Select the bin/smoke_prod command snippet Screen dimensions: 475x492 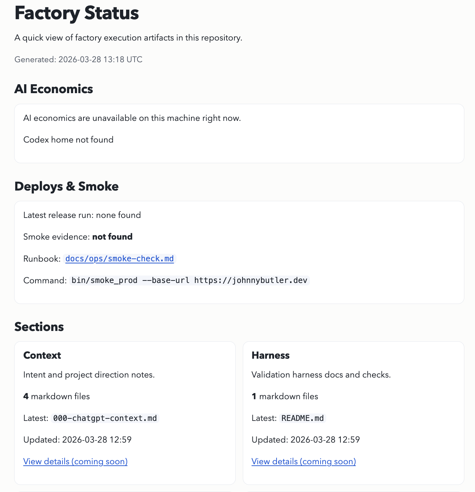coord(190,280)
